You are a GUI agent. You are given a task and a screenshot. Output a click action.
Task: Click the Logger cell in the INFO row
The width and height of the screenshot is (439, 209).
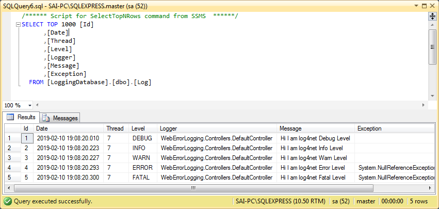[217, 148]
